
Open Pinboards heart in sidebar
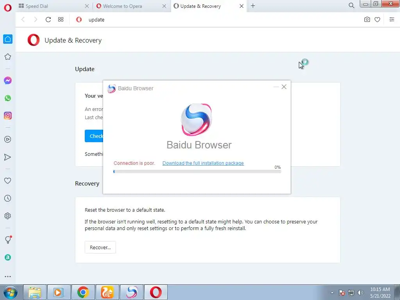(x=8, y=180)
